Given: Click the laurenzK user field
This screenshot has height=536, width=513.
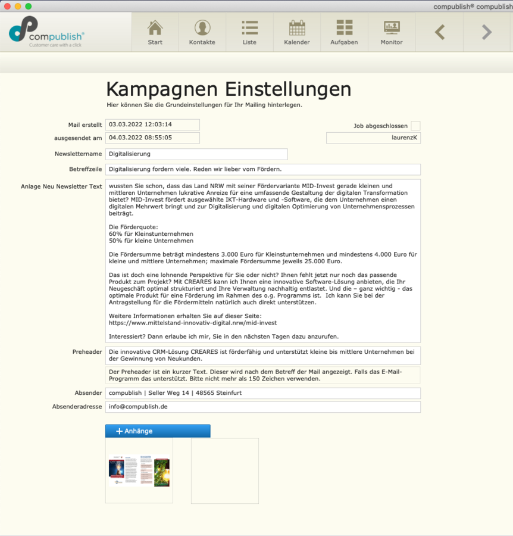Looking at the screenshot, I should pyautogui.click(x=373, y=138).
